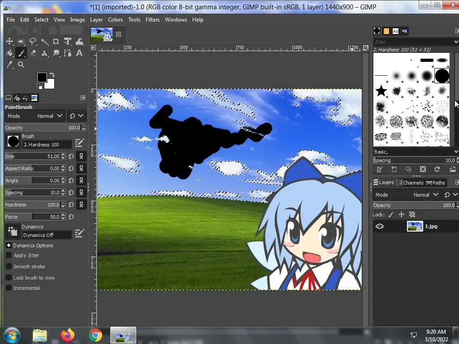Select the Zoom magnifier tool
Viewport: 459px width, 344px height.
click(x=21, y=64)
